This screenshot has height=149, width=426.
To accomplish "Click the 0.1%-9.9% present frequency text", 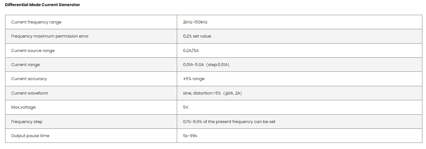I will (229, 122).
